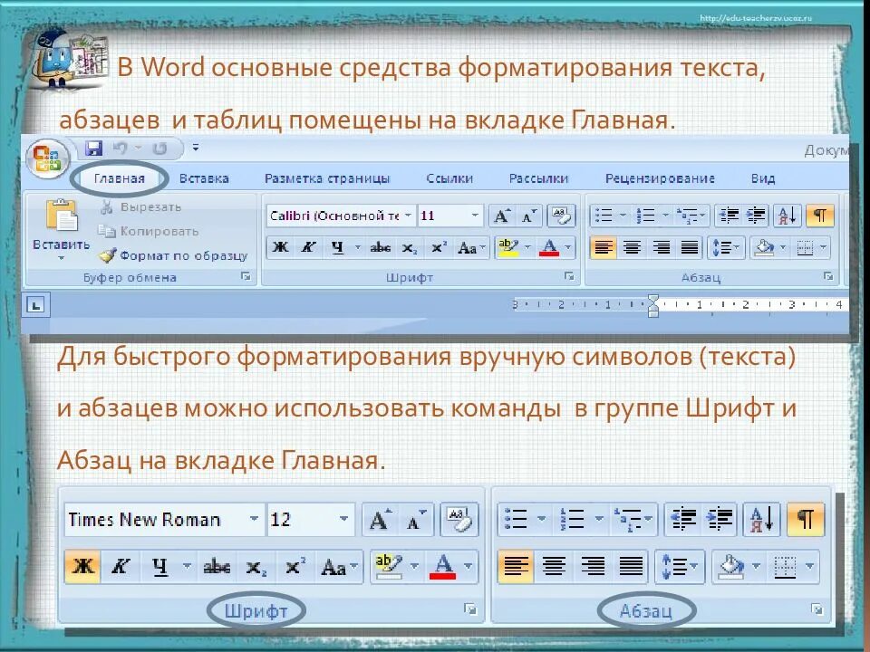Click grow font icon beside size 11
Image resolution: width=870 pixels, height=652 pixels.
tap(501, 216)
